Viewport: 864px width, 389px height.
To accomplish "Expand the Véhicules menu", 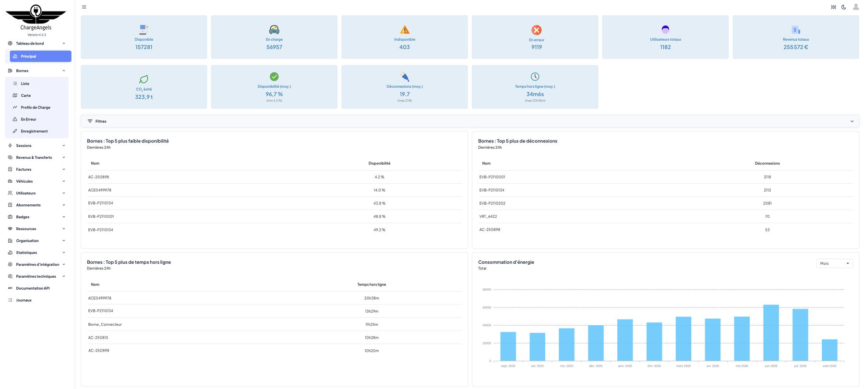I will 37,181.
